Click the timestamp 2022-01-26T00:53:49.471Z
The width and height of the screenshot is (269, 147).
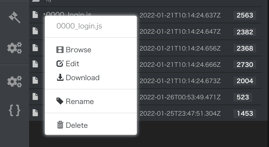pos(180,97)
